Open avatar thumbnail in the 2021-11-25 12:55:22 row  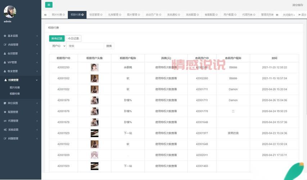(x=95, y=67)
